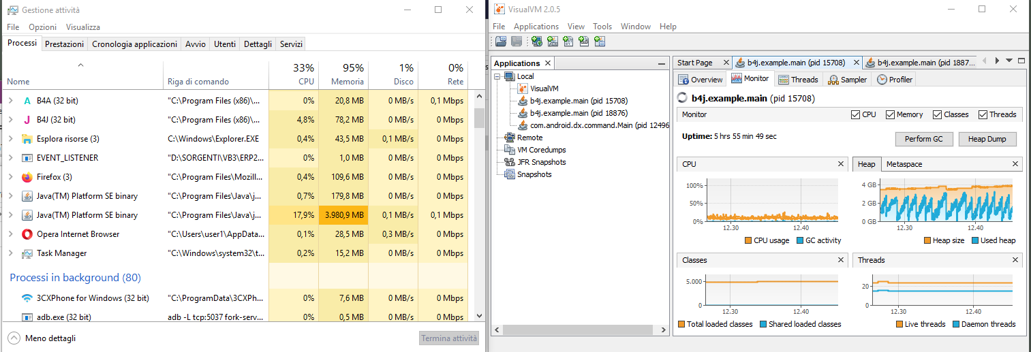The image size is (1031, 352).
Task: Close the CPU graph panel
Action: [840, 164]
